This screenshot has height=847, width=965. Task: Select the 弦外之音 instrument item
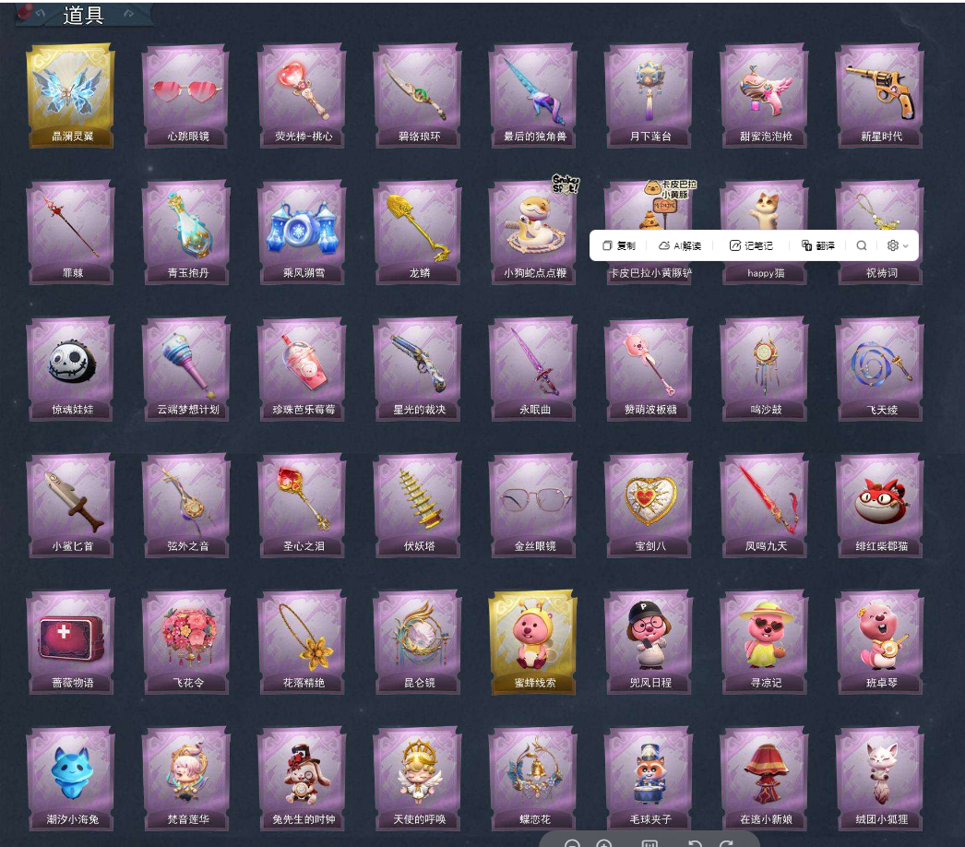185,506
